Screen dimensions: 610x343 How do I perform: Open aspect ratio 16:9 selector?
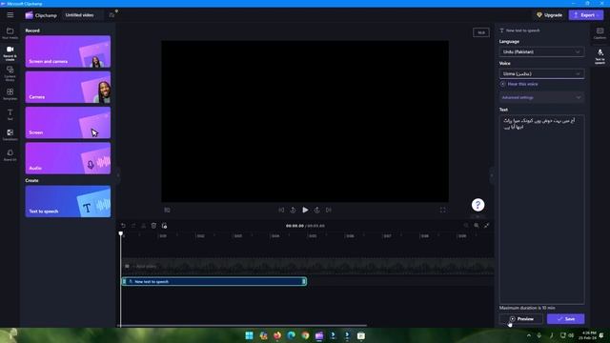[481, 32]
